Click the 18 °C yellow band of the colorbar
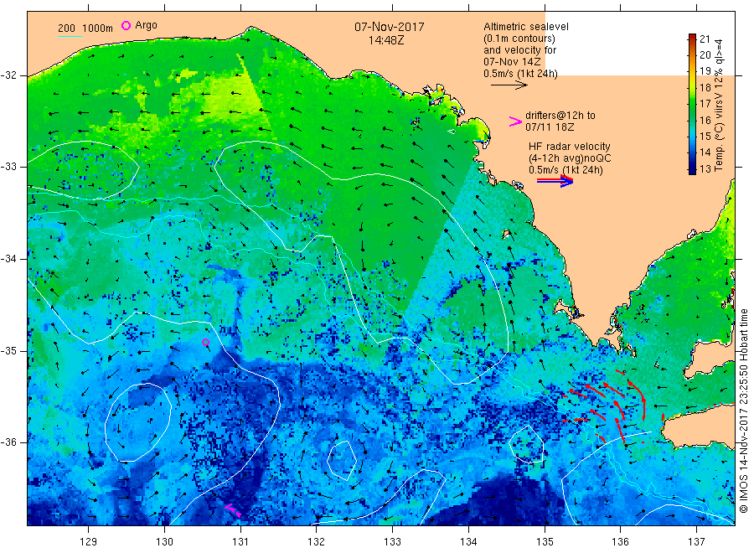The height and width of the screenshot is (553, 754). (692, 87)
